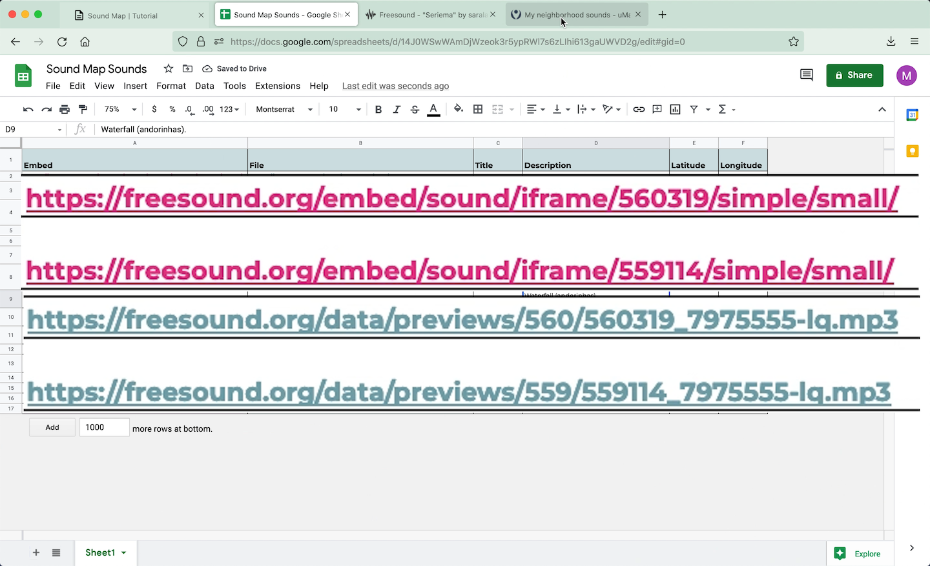Expand the Montserrat font dropdown

[x=284, y=110]
